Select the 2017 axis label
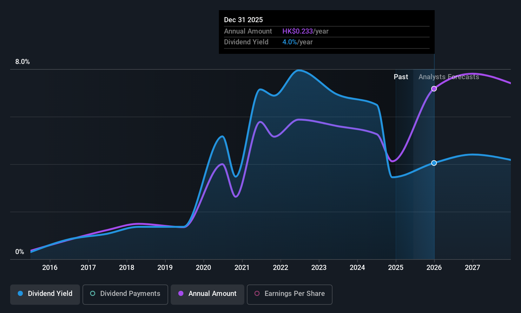The image size is (521, 313). (x=88, y=267)
